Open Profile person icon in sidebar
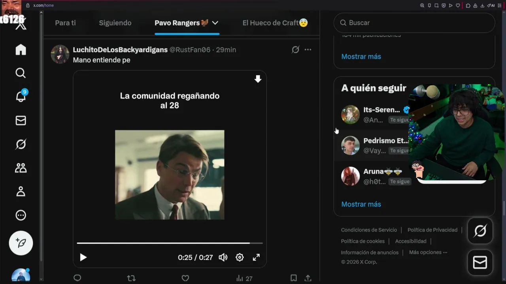Screen dimensions: 506x284 [x=21, y=192]
